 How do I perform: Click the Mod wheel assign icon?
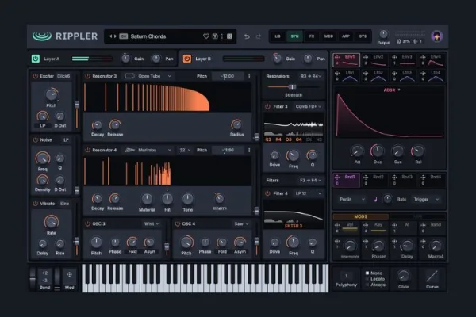[70, 274]
